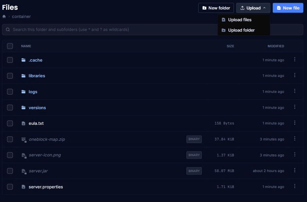
Task: Click the server.jar file icon
Action: pos(24,171)
